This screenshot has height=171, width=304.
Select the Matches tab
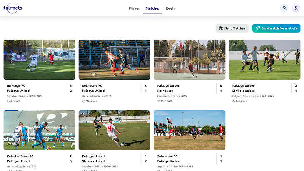click(152, 8)
